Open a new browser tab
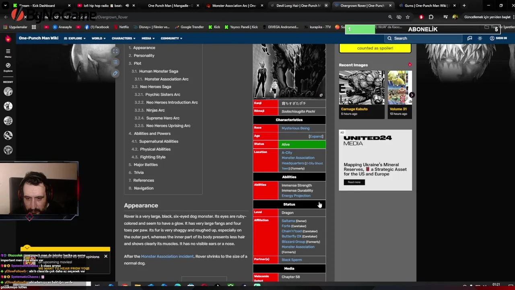Image resolution: width=515 pixels, height=290 pixels. coord(464,6)
